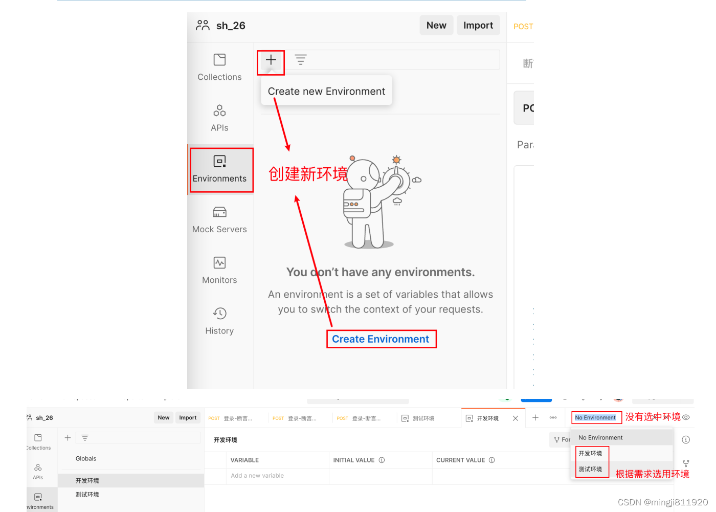This screenshot has width=716, height=512.
Task: Open Monitors in the sidebar
Action: [219, 271]
